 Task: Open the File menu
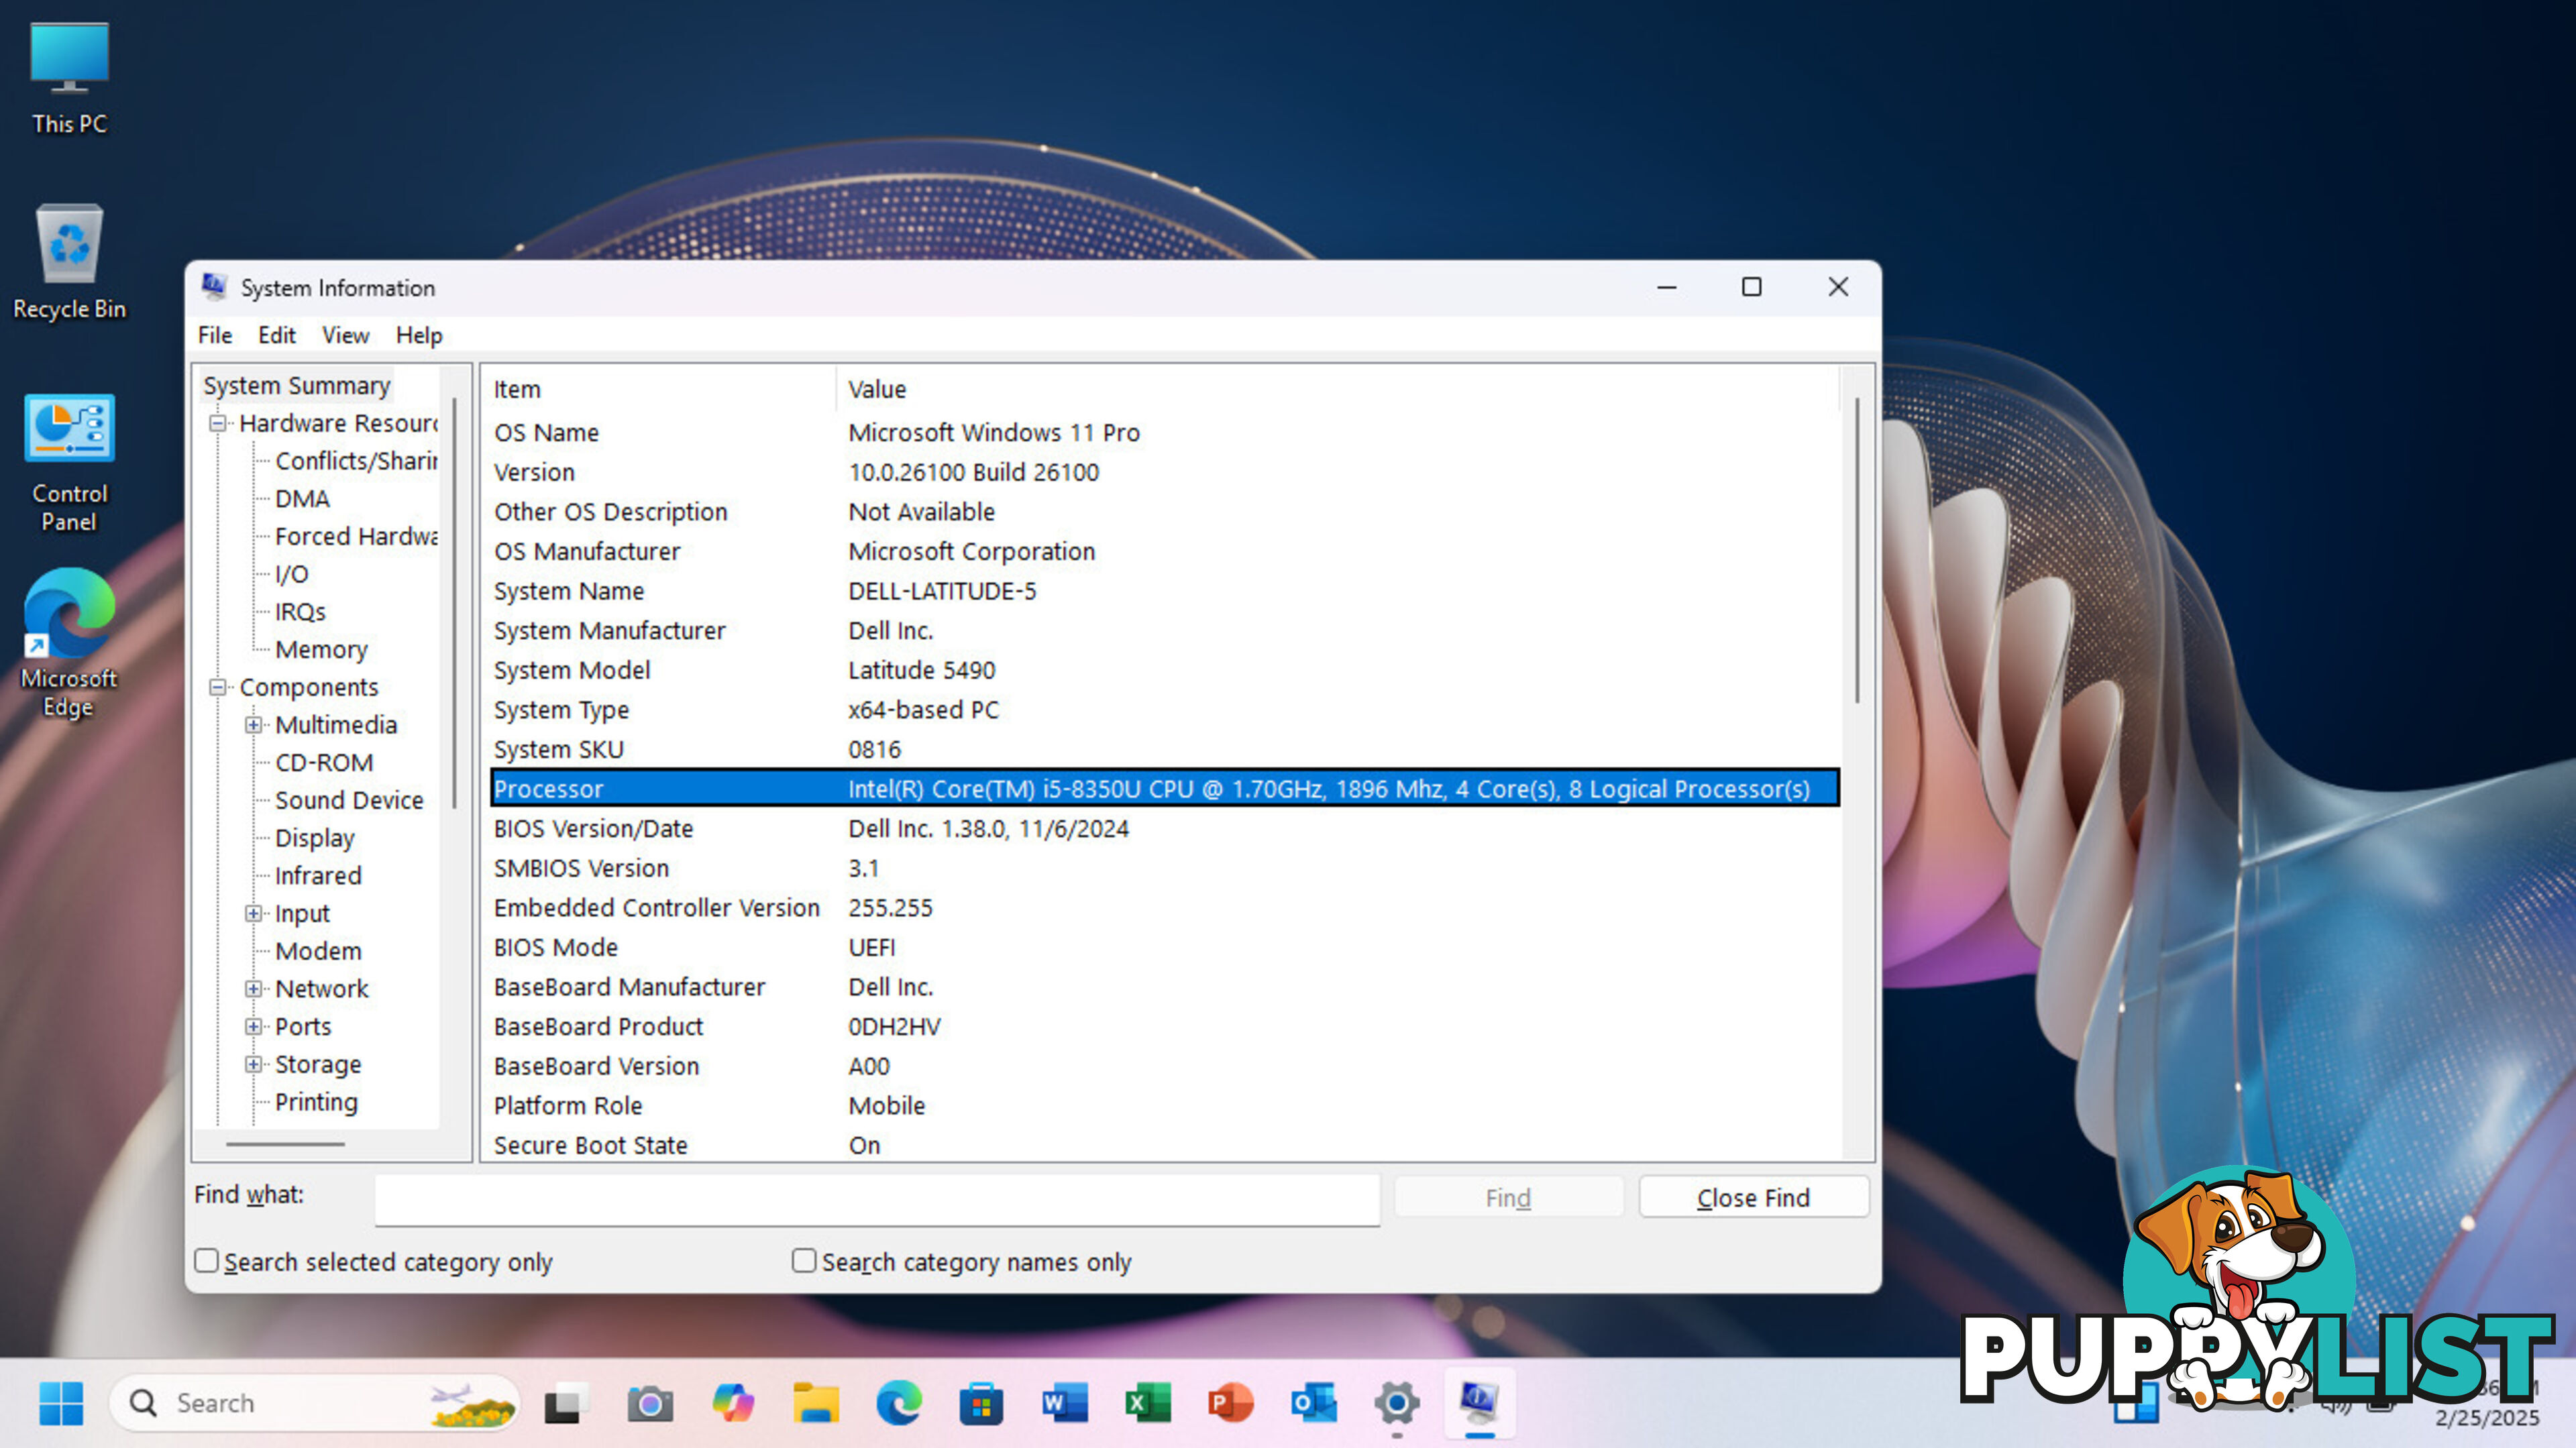tap(215, 335)
